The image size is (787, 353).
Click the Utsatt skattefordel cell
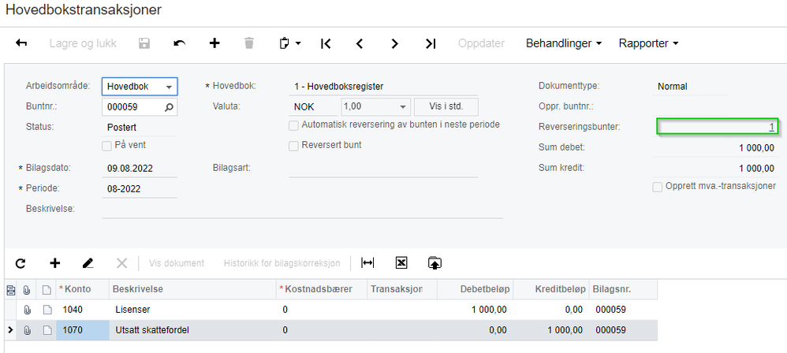pos(192,330)
